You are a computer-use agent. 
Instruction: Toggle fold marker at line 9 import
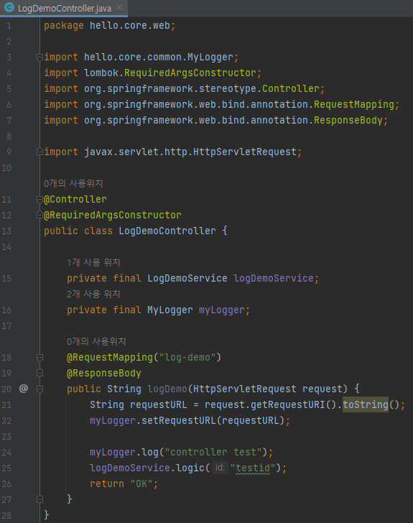40,152
